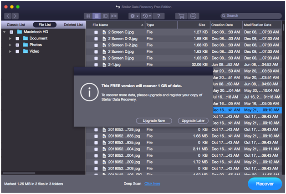Click the file icon of 2 Screen C.jpg
Image resolution: width=286 pixels, height=194 pixels.
click(104, 32)
